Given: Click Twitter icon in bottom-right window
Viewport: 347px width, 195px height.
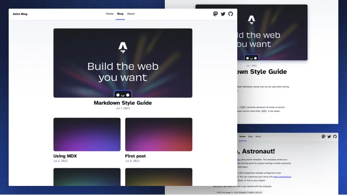Looking at the screenshot, I should click(x=329, y=137).
